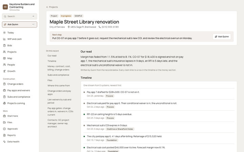Screen dimensions: 244x152
Task: Click the sun icon next to Today
Action: point(4,32)
